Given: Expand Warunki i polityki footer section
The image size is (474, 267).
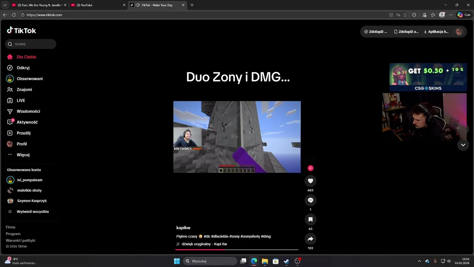Looking at the screenshot, I should tap(20, 241).
